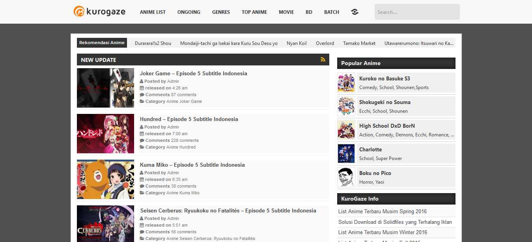Open Kuroko no Basuke S3 thumbnail icon
This screenshot has width=532, height=242.
tap(346, 83)
